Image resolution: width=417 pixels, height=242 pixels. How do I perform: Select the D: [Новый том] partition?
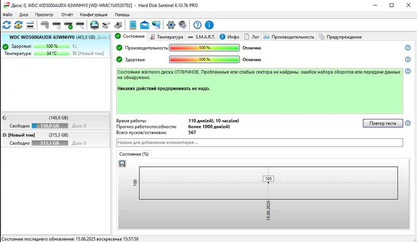pos(55,139)
